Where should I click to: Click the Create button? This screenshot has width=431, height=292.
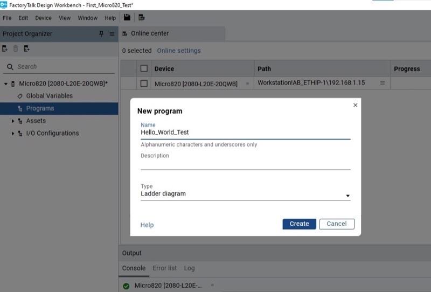coord(300,224)
